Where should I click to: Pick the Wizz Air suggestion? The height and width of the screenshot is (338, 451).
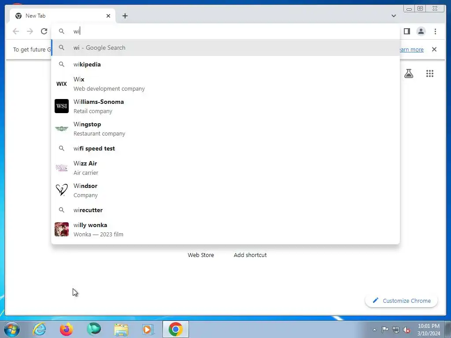pos(225,168)
